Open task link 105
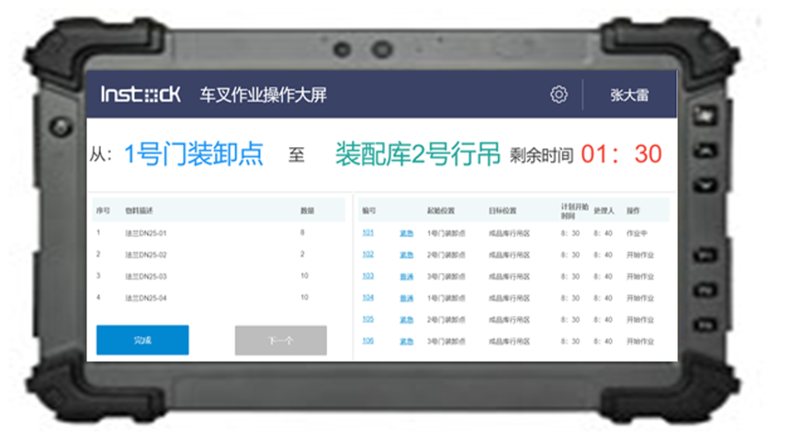The image size is (789, 440). [367, 319]
